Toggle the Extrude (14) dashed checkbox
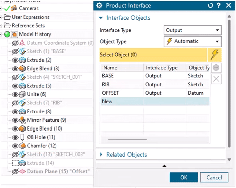 pyautogui.click(x=15, y=163)
